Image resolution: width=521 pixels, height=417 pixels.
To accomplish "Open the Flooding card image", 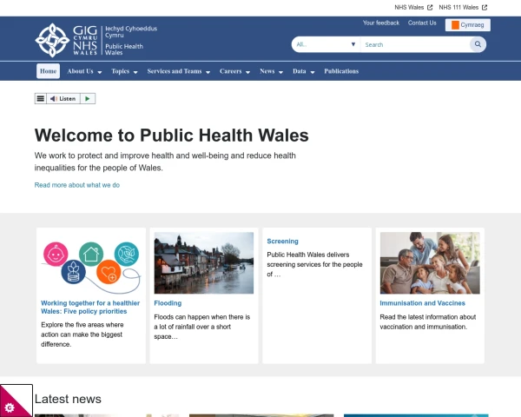I will point(204,262).
